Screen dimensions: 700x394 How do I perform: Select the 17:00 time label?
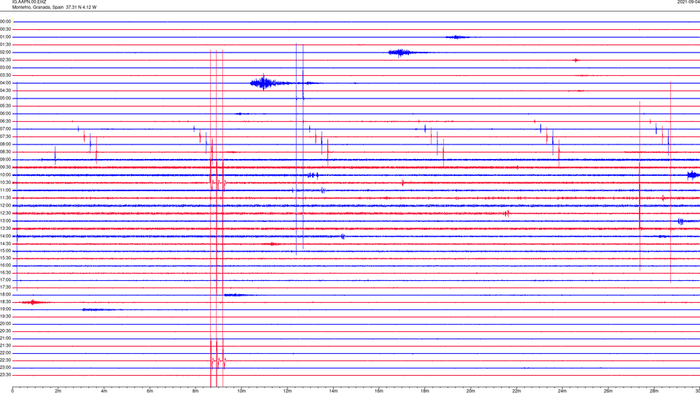tap(5, 280)
